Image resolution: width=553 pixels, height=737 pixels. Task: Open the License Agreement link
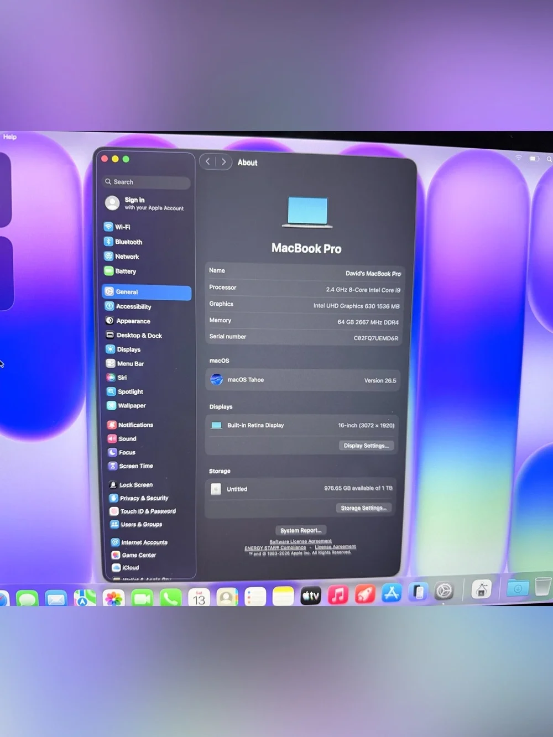pos(335,547)
